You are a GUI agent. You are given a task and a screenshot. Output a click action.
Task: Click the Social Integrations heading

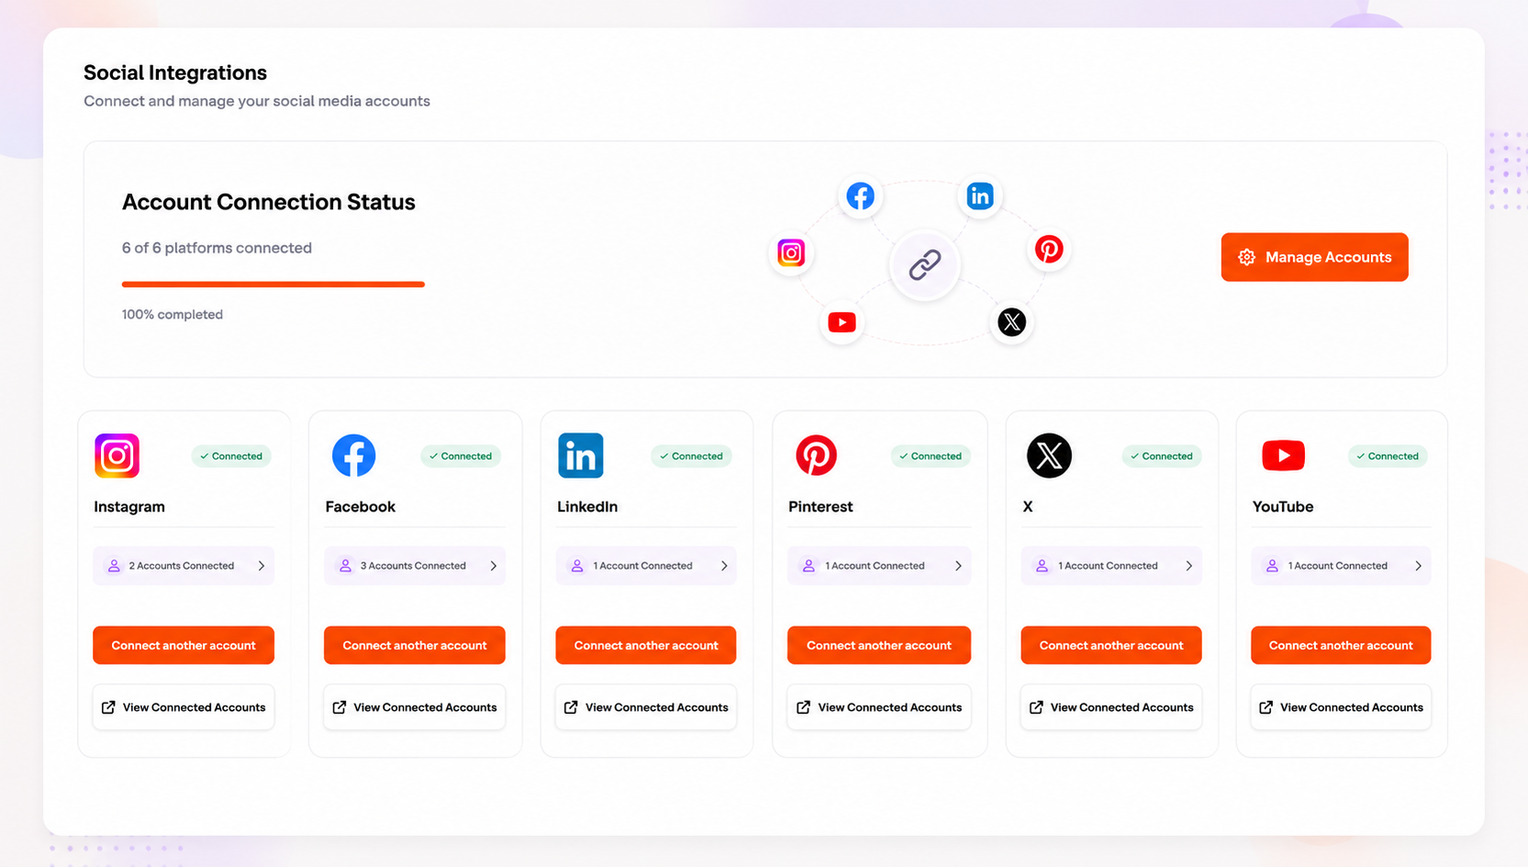pos(175,72)
